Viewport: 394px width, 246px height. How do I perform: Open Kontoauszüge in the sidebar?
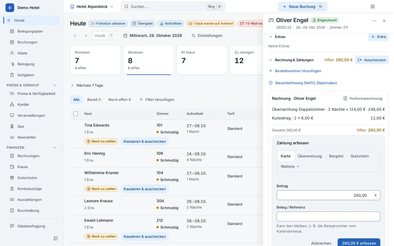32,188
